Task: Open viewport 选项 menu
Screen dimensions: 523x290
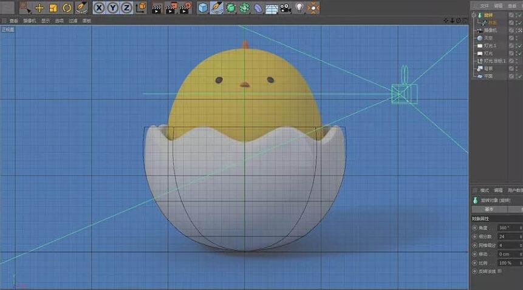Action: click(x=59, y=21)
